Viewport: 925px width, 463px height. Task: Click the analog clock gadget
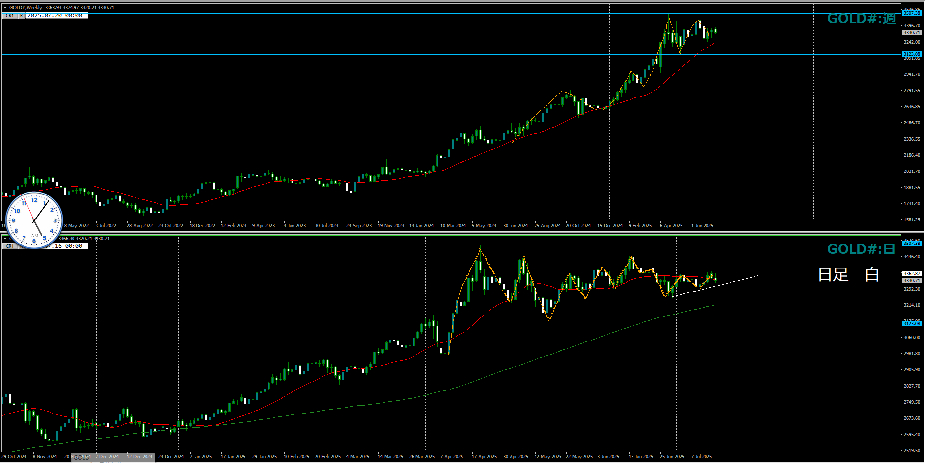tap(34, 220)
